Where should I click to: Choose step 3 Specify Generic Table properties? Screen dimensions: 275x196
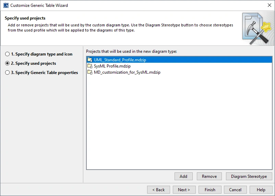(x=7, y=73)
